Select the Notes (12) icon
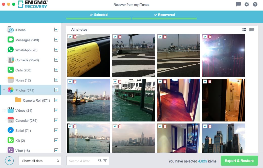 [11, 80]
